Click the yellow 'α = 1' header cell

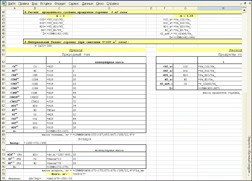59,16
